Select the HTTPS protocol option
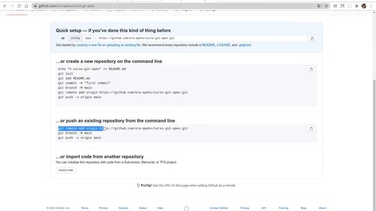Image resolution: width=376 pixels, height=211 pixels. coord(75,38)
